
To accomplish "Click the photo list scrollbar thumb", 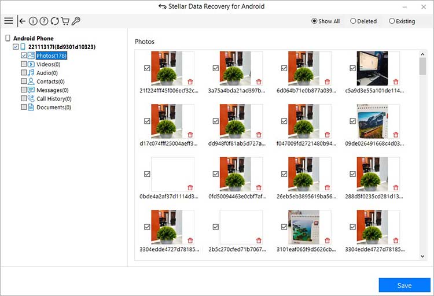I will pyautogui.click(x=422, y=66).
